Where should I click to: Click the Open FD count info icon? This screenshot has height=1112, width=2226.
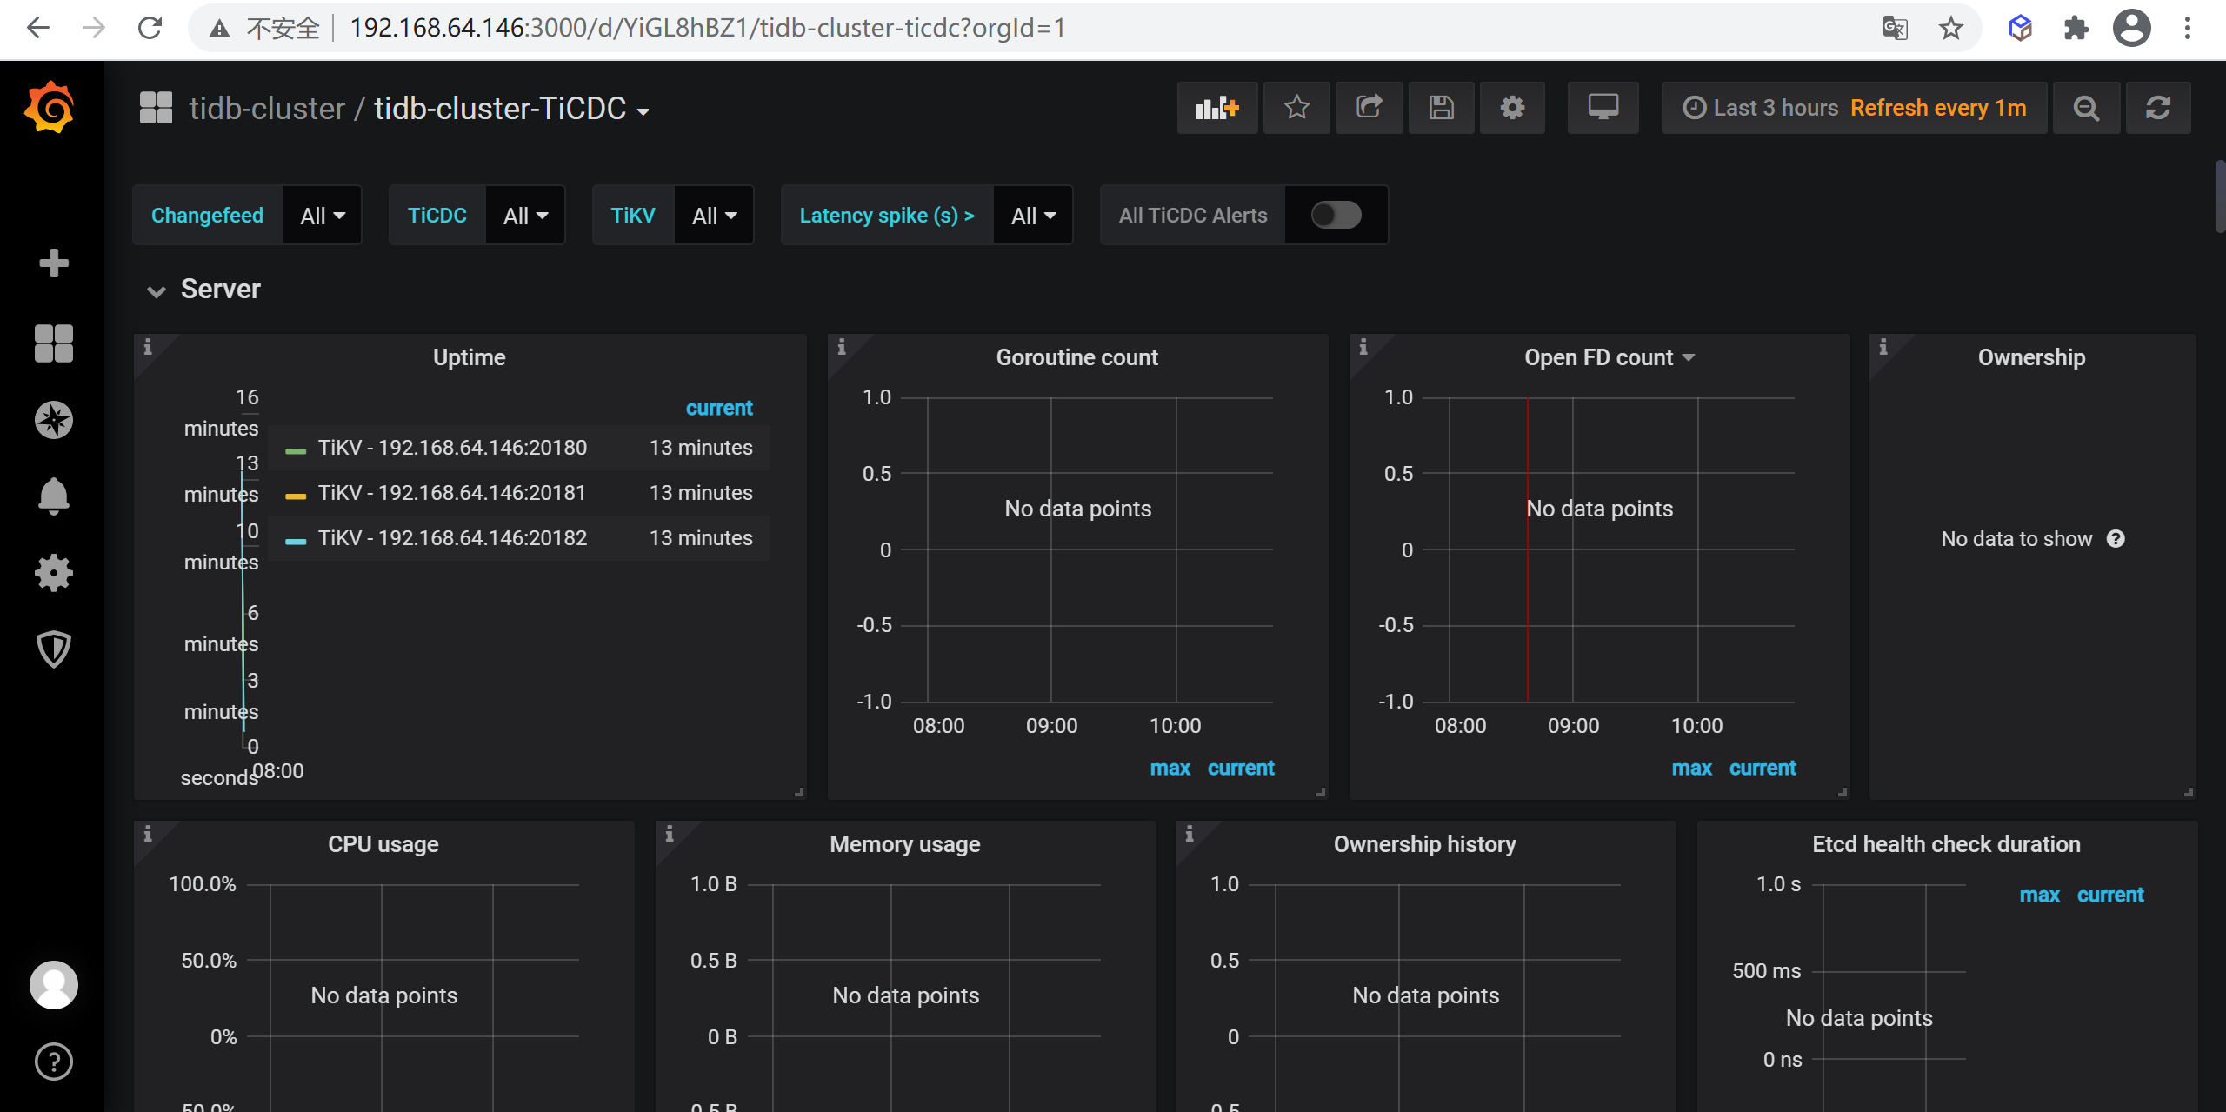coord(1363,347)
